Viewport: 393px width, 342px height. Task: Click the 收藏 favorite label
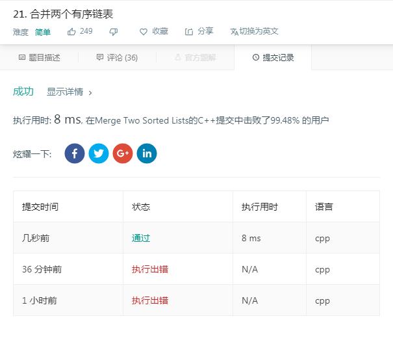(x=160, y=31)
